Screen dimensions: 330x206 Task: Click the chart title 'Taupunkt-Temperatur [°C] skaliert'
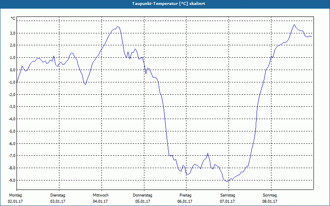pos(169,4)
